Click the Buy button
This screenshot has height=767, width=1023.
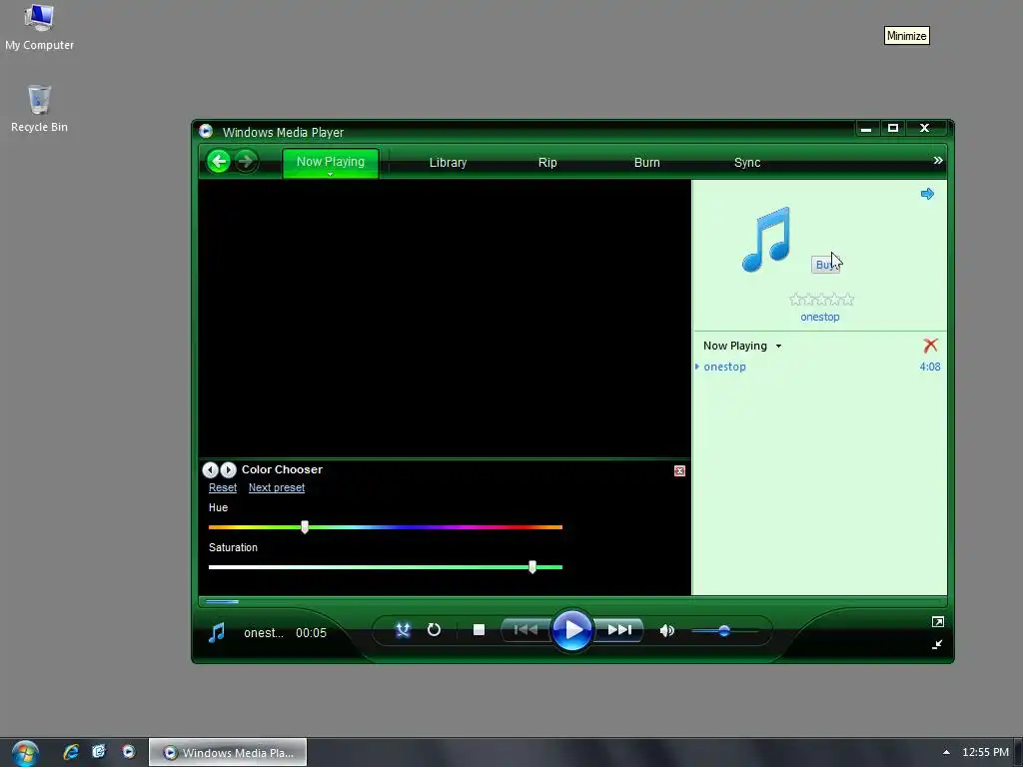tap(825, 265)
